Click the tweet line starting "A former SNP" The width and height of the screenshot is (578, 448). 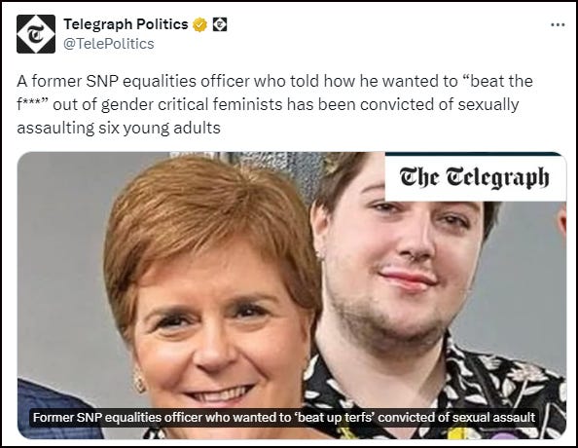[274, 81]
